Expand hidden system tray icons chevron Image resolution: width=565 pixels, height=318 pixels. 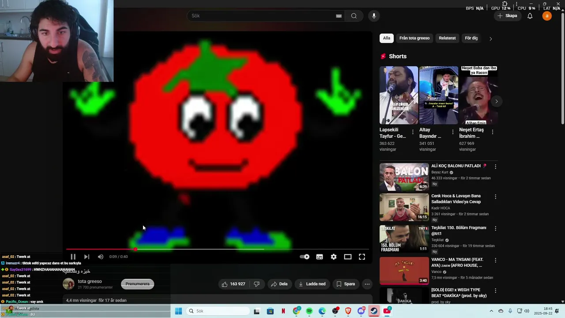point(491,311)
